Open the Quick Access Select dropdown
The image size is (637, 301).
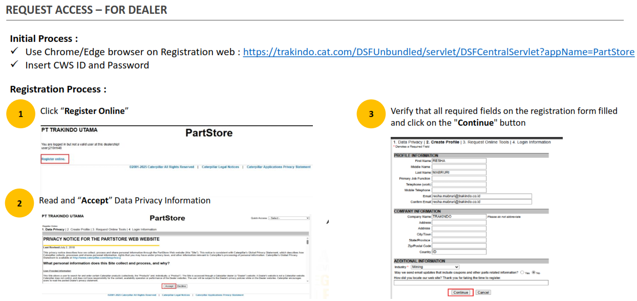289,218
